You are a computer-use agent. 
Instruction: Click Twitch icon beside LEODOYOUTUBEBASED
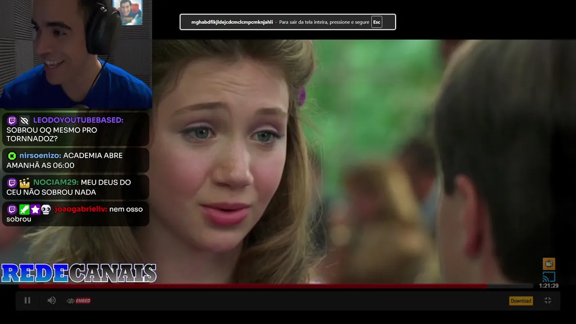click(x=12, y=120)
